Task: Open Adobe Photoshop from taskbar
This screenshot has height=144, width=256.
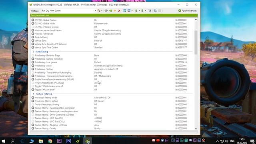Action: click(x=68, y=141)
